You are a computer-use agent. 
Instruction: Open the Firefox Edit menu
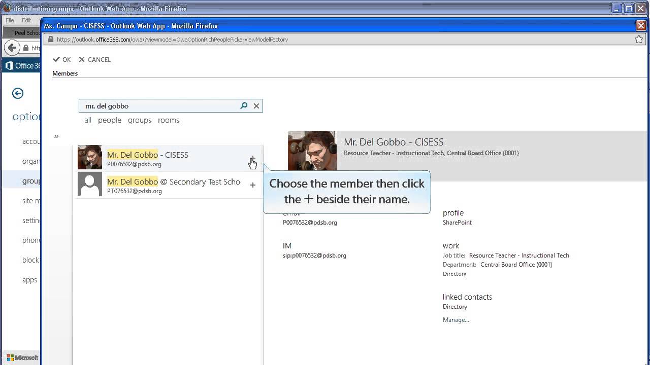(x=26, y=20)
